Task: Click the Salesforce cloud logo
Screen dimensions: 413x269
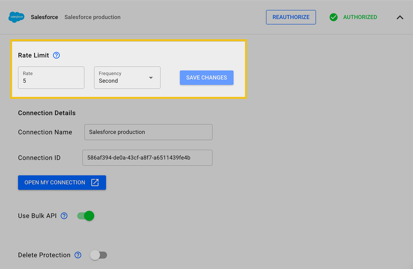Action: tap(16, 17)
